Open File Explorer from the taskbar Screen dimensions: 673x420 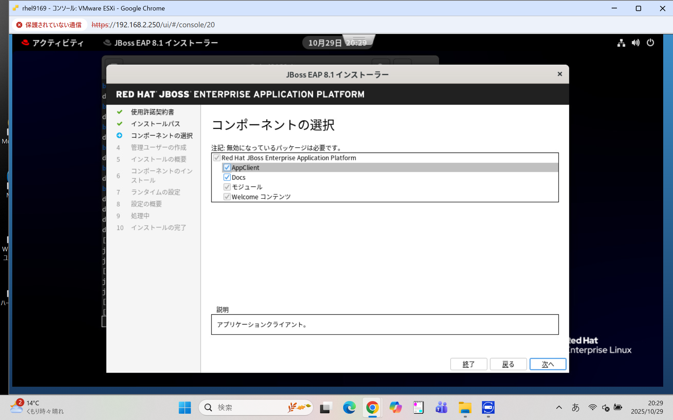[x=465, y=407]
